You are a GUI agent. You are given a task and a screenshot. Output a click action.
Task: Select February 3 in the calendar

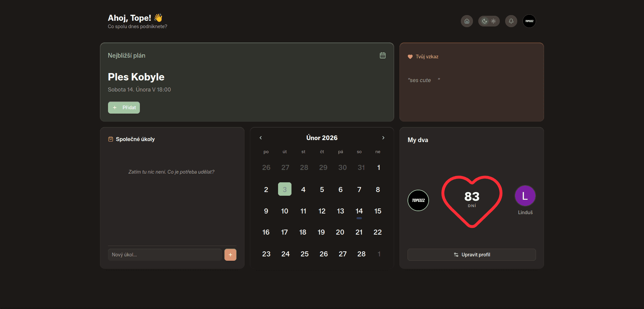point(284,189)
